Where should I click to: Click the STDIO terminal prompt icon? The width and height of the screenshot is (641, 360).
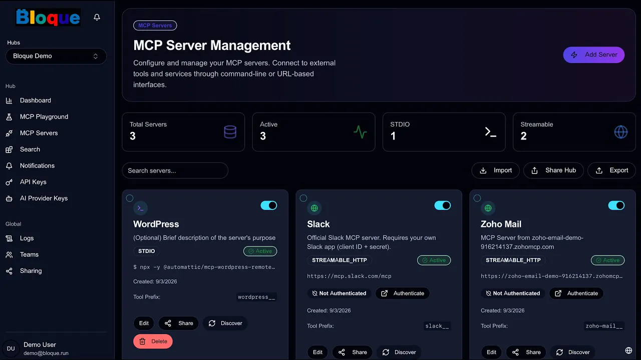490,132
